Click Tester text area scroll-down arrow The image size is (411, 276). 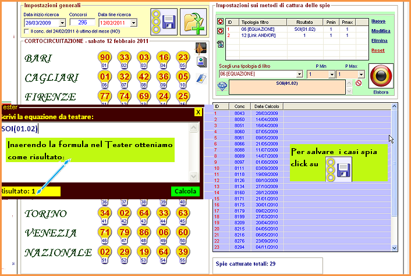click(x=193, y=176)
